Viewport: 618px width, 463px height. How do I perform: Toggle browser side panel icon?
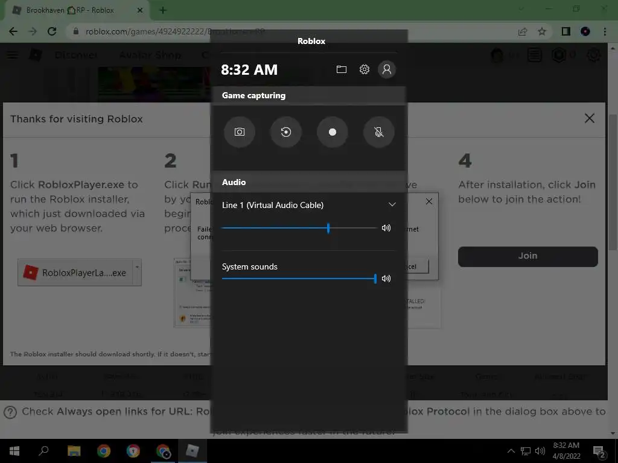pyautogui.click(x=566, y=31)
